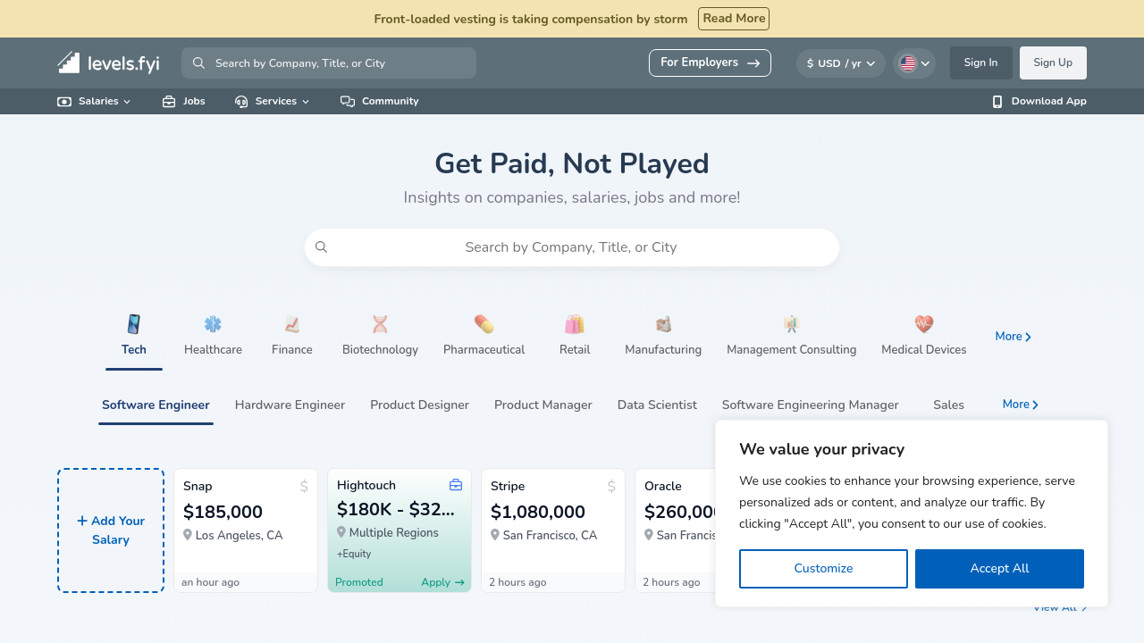Screen dimensions: 1144x643
Task: Expand the Salaries navigation dropdown
Action: [x=93, y=101]
